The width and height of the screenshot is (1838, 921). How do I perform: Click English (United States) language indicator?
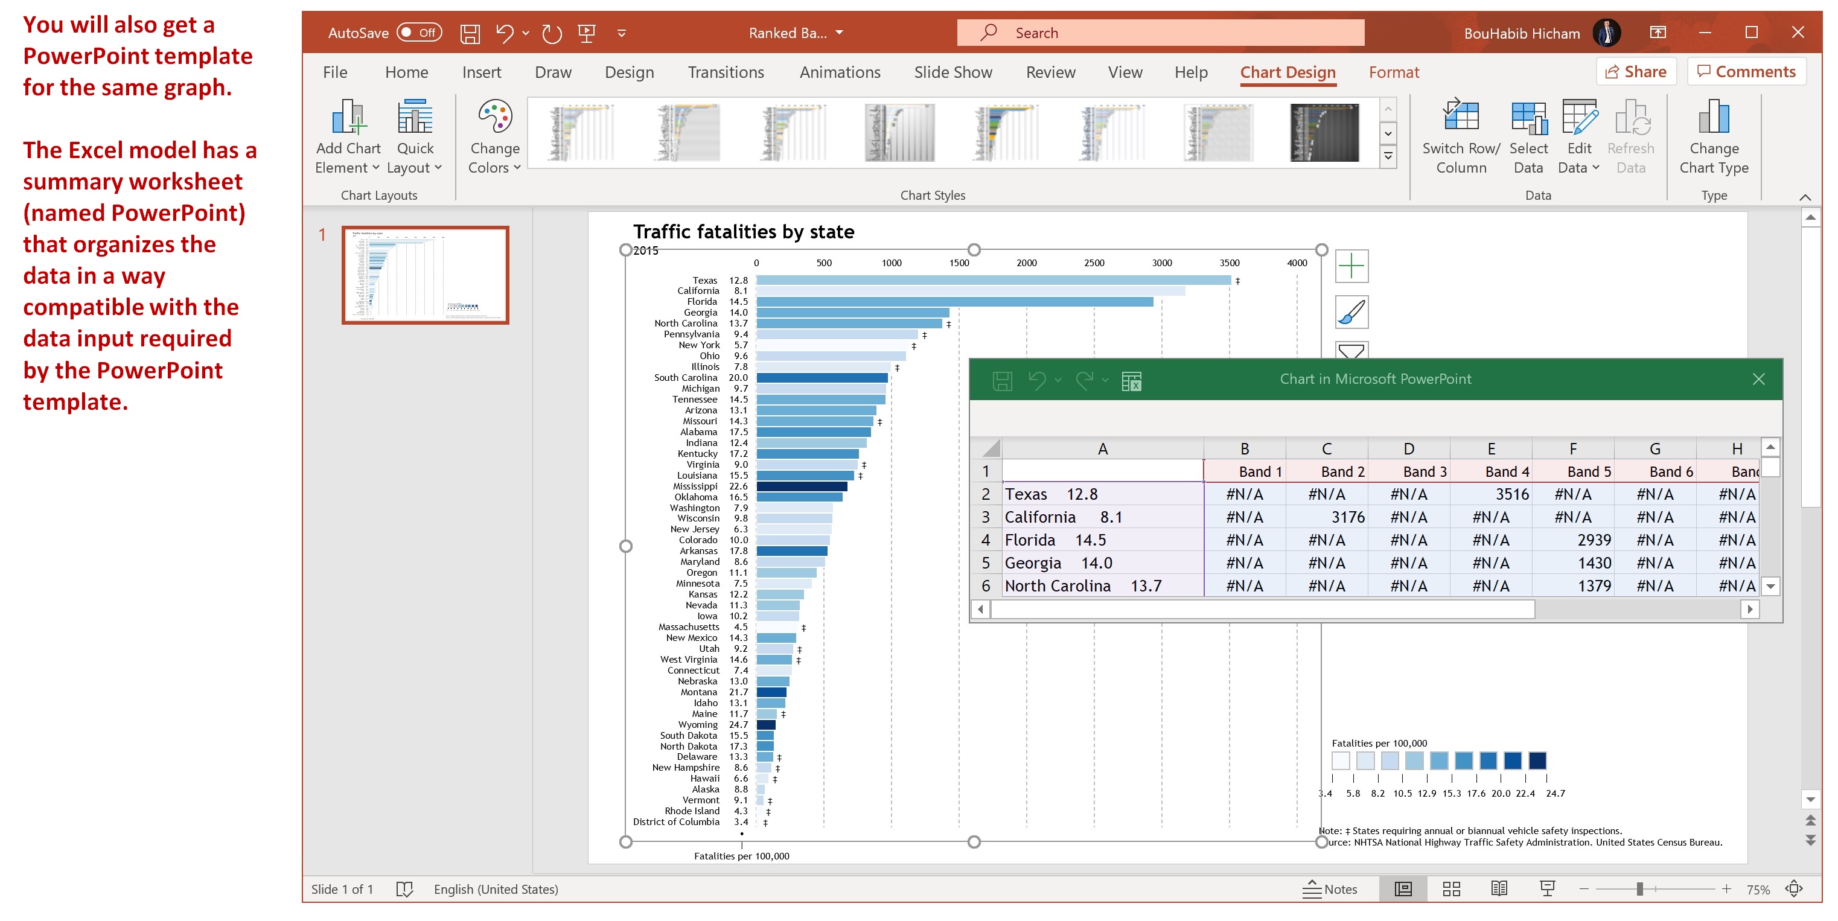496,889
